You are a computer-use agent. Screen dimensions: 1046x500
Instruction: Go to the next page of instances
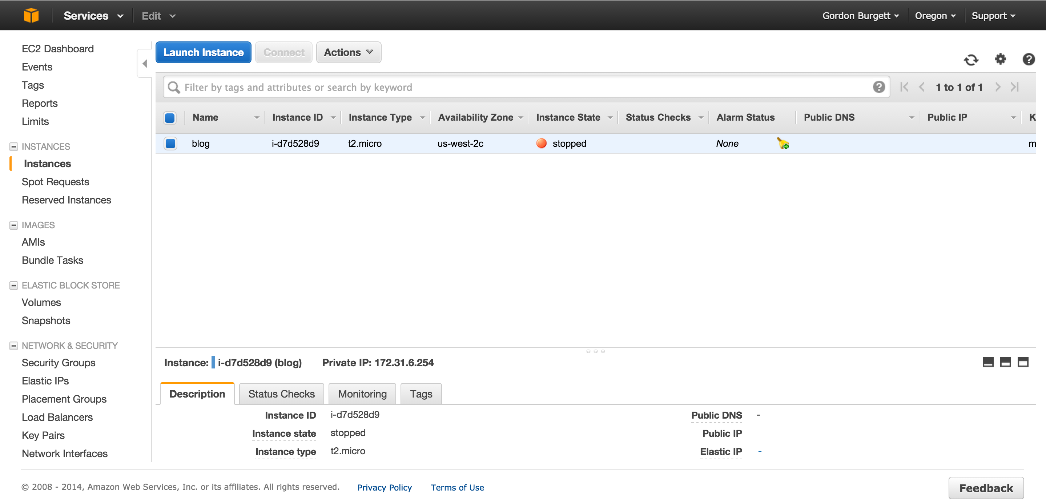tap(998, 87)
